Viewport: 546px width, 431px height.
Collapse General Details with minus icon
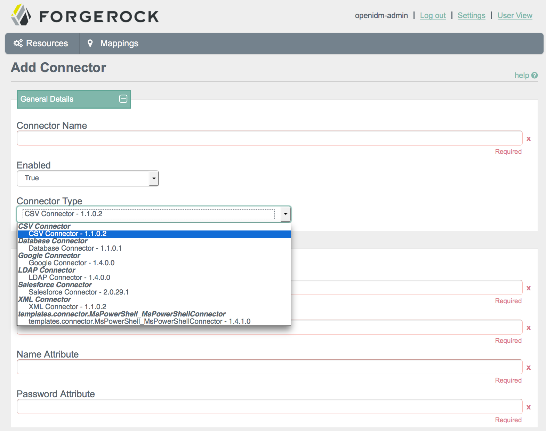pos(123,99)
